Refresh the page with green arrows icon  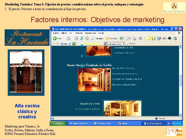(x=82, y=38)
